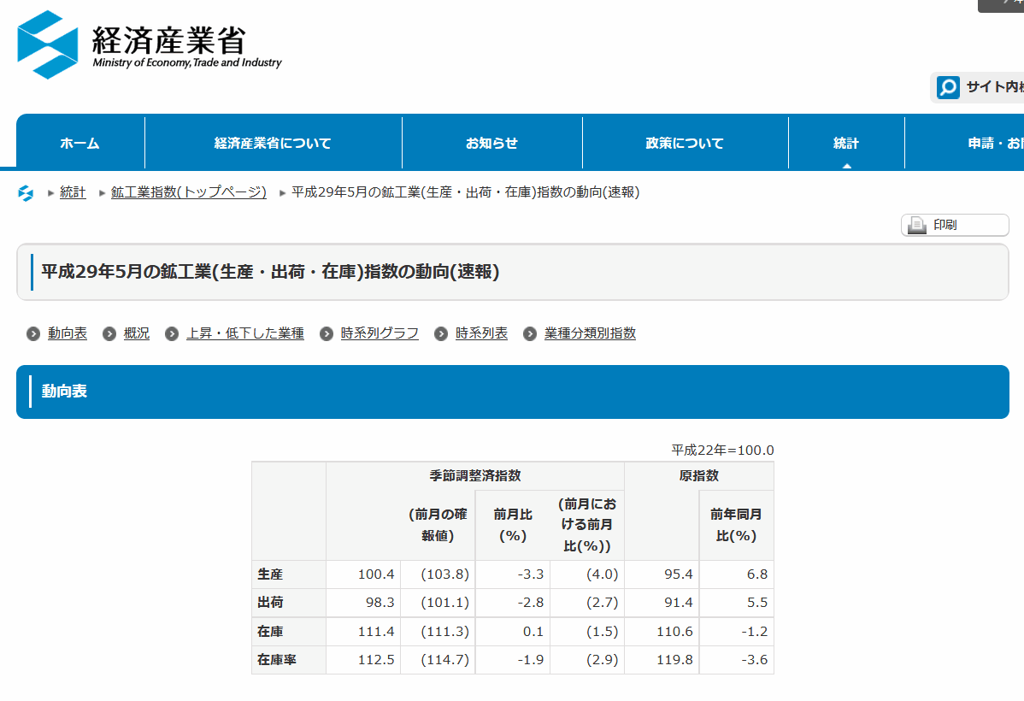Click the 印刷 print button

[x=955, y=225]
